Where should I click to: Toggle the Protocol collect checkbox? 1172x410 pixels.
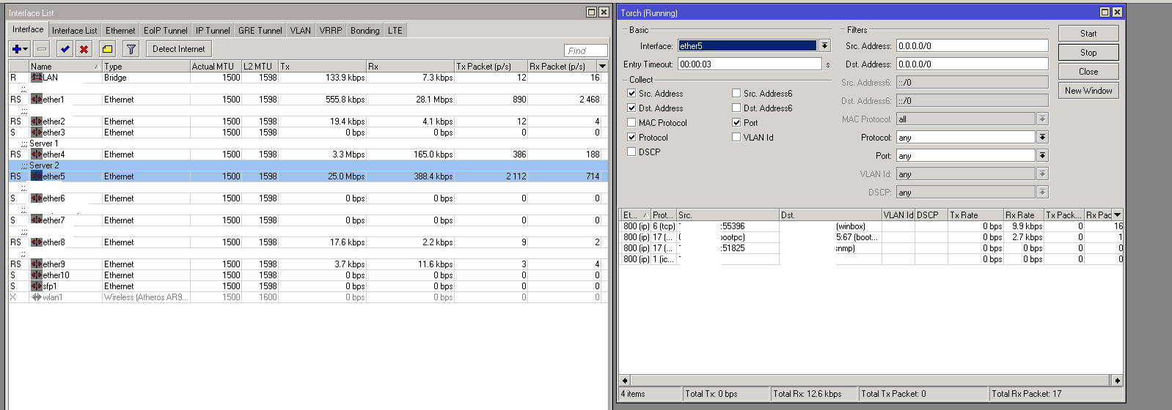coord(631,138)
